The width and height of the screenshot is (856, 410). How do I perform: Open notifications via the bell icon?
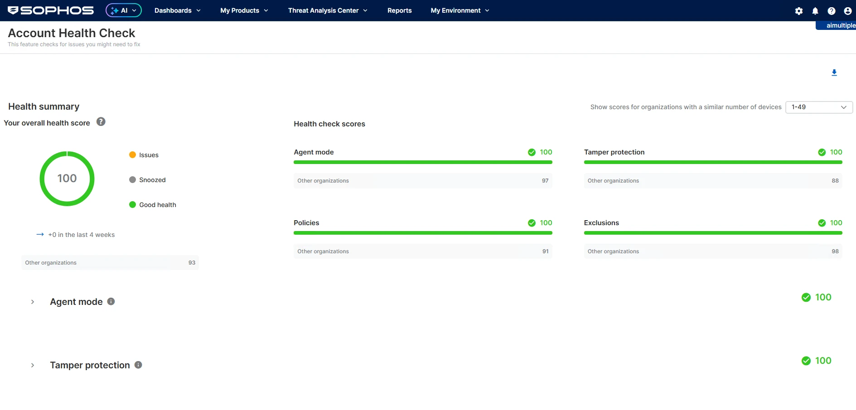[815, 11]
